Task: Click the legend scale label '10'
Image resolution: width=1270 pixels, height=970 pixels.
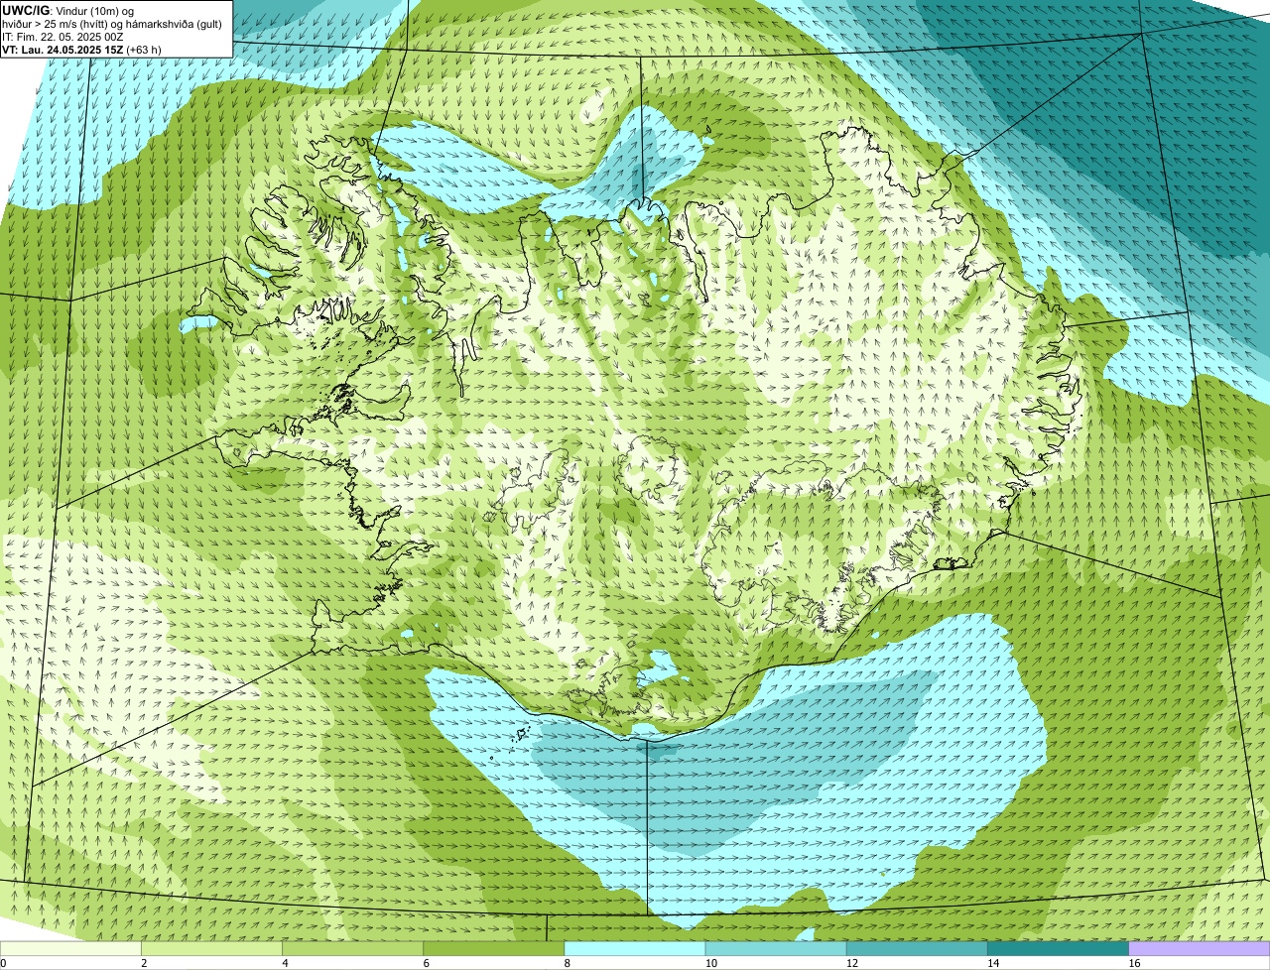Action: point(710,963)
